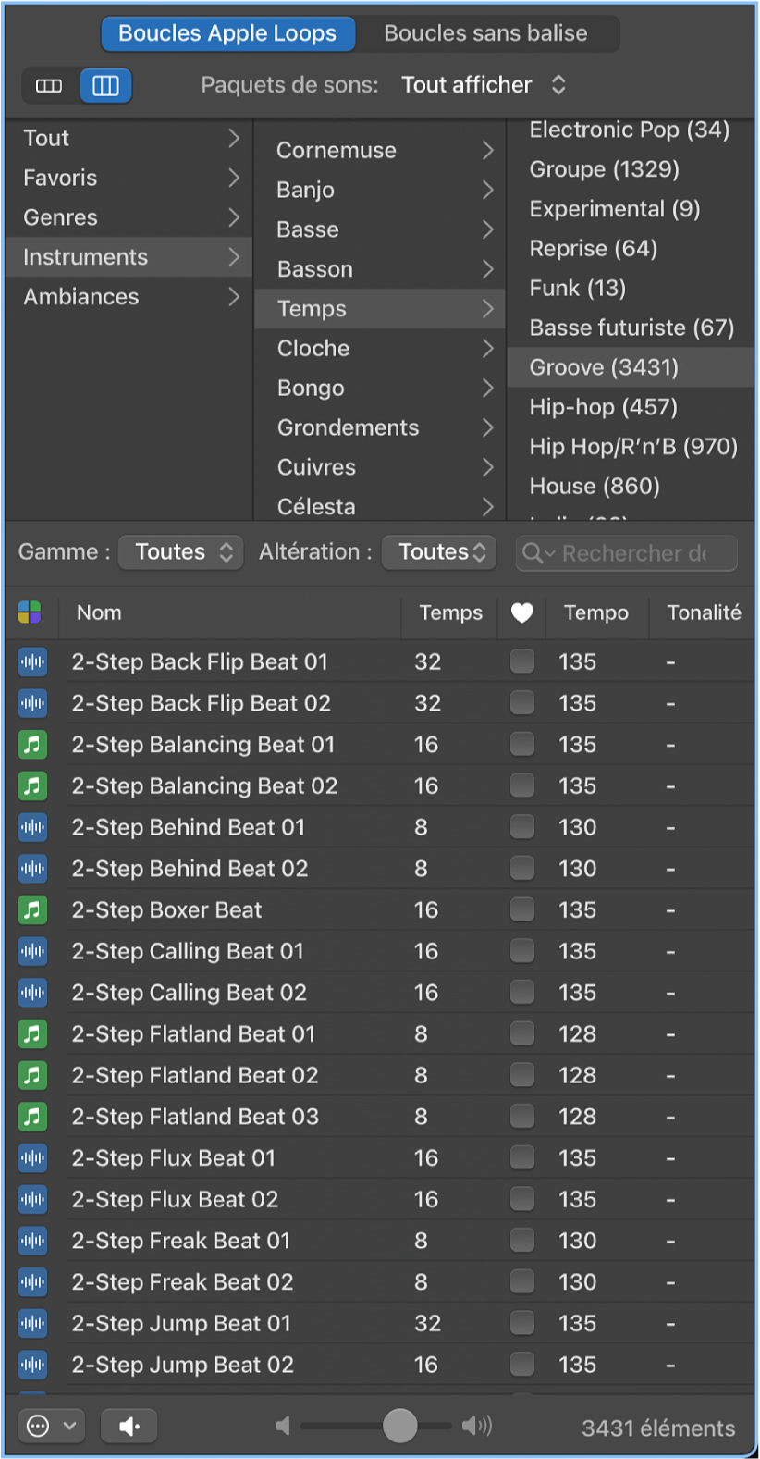
Task: Switch to Boucles sans balise tab
Action: [485, 33]
